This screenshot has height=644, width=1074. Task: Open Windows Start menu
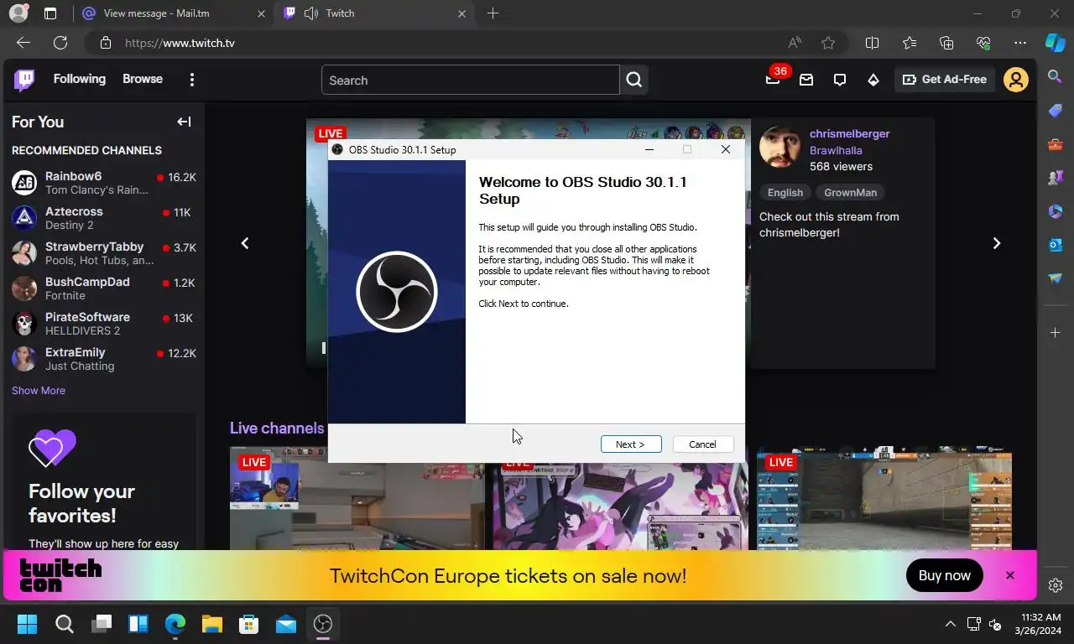pyautogui.click(x=27, y=624)
